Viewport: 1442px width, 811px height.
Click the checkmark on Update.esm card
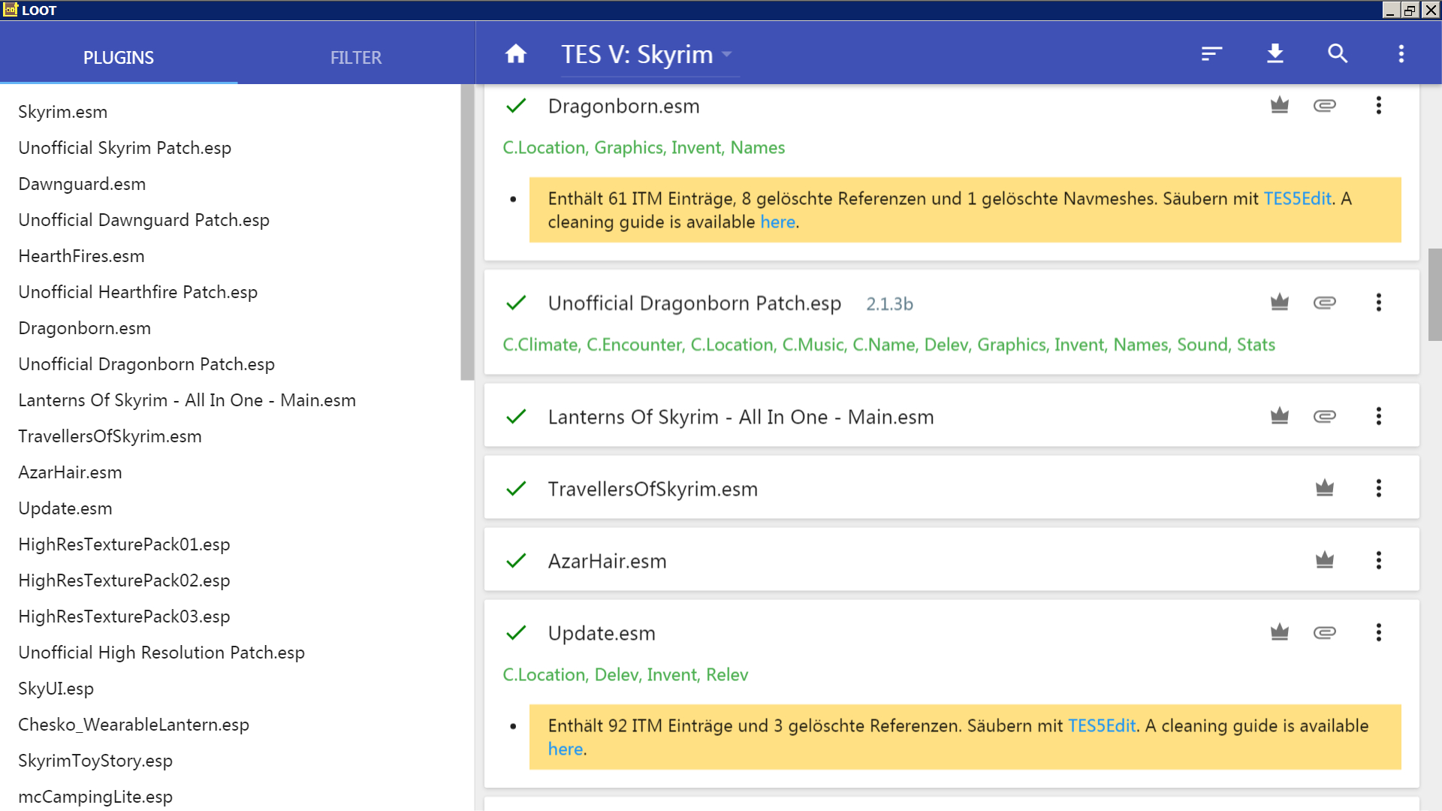tap(516, 633)
